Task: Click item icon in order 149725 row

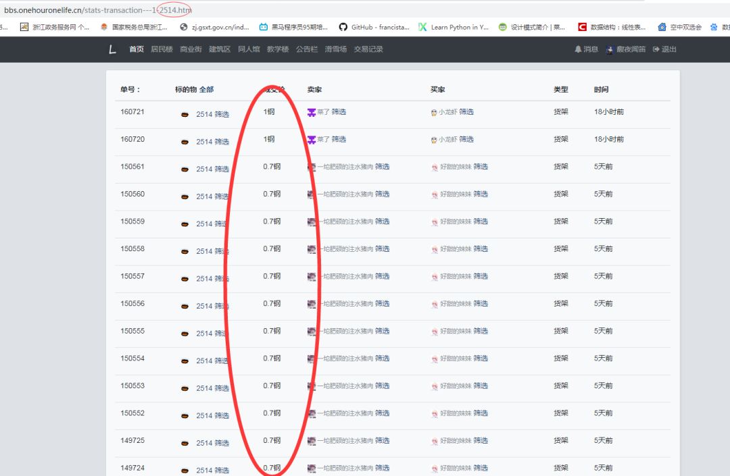Action: 185,444
